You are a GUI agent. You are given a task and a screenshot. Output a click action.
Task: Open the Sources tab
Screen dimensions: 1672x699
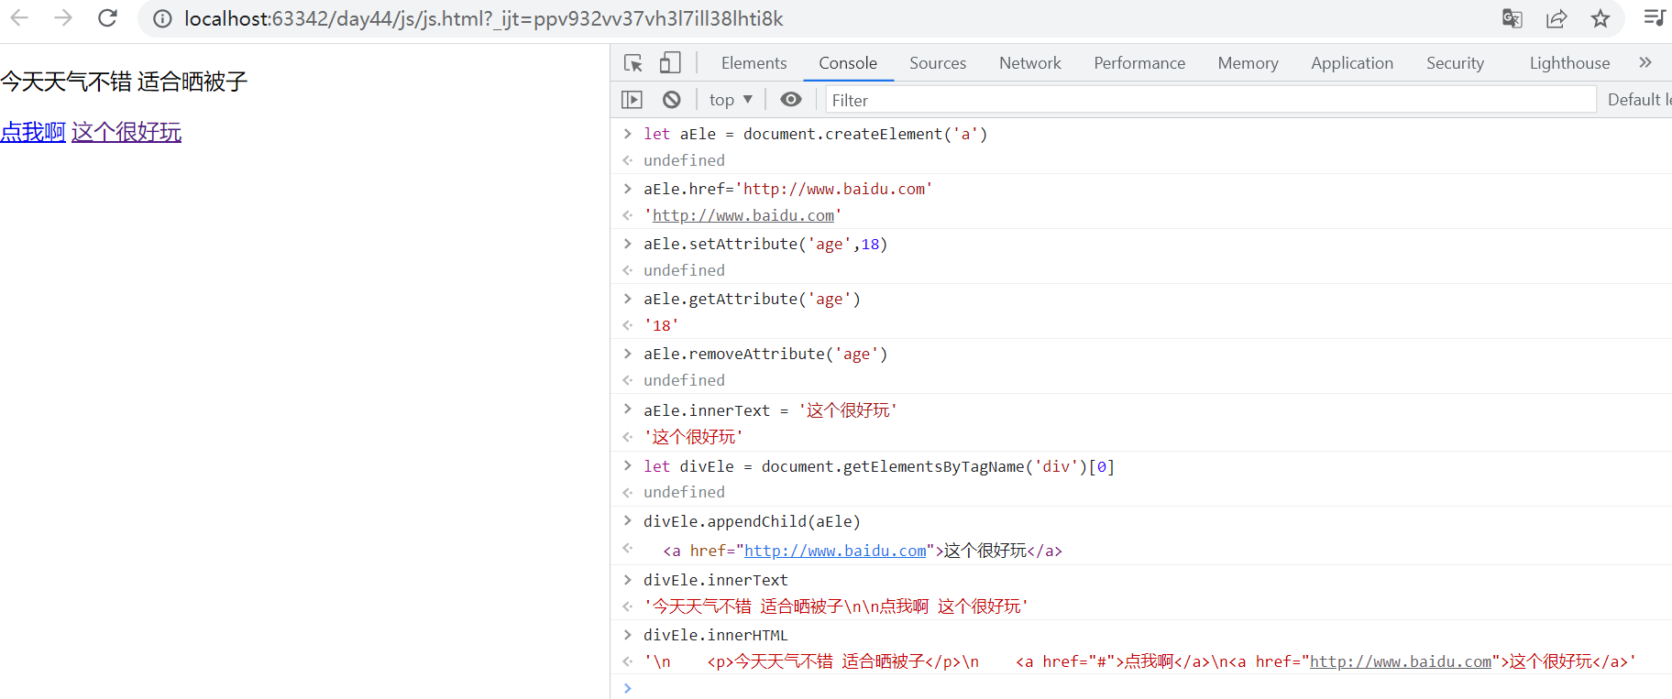(938, 63)
